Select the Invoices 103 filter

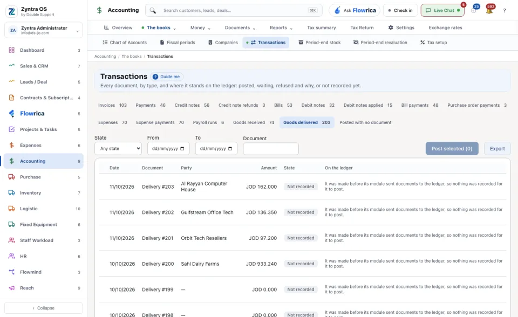[x=112, y=105]
